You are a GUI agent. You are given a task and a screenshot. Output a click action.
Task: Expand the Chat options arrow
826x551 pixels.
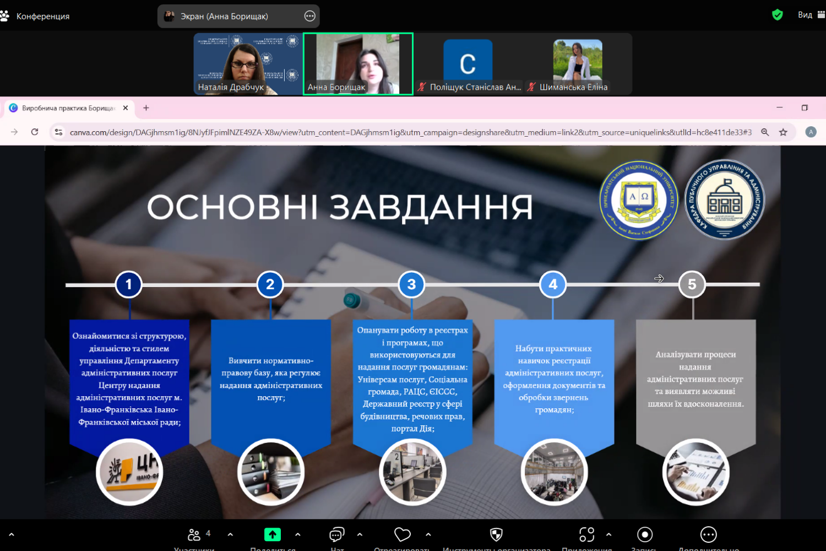click(360, 534)
